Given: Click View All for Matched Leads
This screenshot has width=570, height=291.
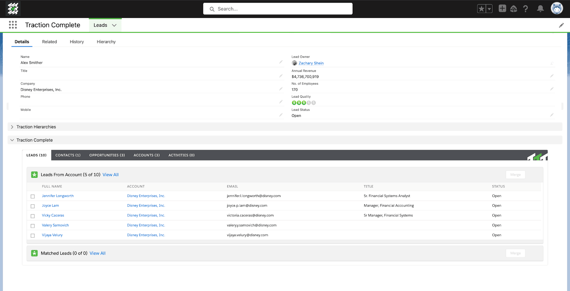Looking at the screenshot, I should point(98,253).
